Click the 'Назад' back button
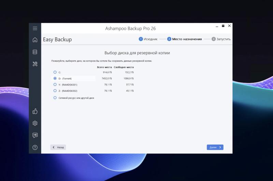 58,147
